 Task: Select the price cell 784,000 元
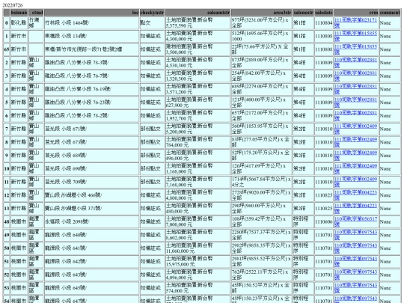pos(198,142)
